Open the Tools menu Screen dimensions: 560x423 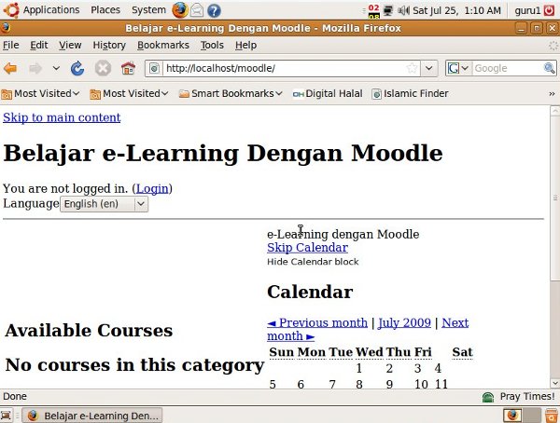pos(212,46)
